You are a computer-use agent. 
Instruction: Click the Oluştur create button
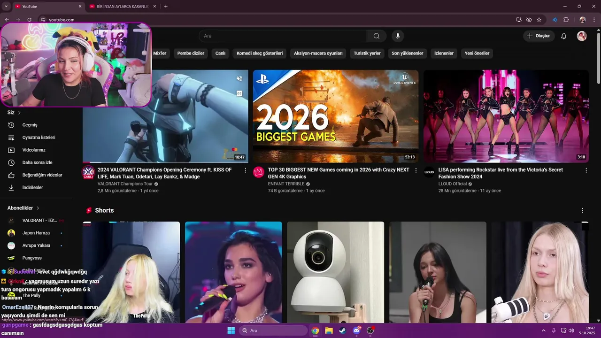(539, 36)
